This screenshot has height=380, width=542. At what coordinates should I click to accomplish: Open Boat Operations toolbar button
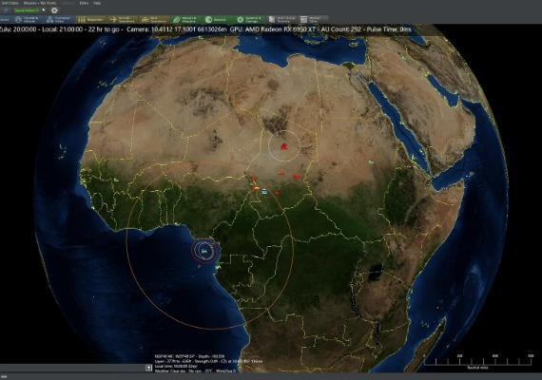[x=154, y=19]
